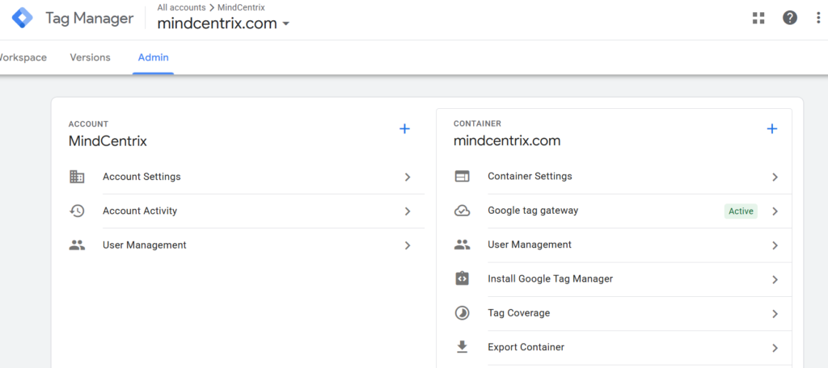This screenshot has width=828, height=368.
Task: Click the Tag Manager title text
Action: point(89,19)
